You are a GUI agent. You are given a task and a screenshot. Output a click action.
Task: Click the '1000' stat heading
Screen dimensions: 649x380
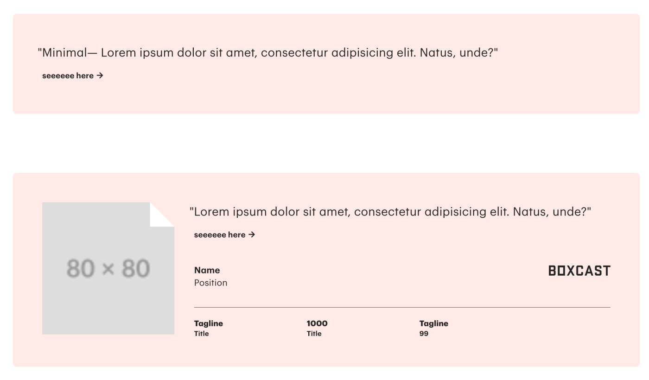[x=317, y=323]
